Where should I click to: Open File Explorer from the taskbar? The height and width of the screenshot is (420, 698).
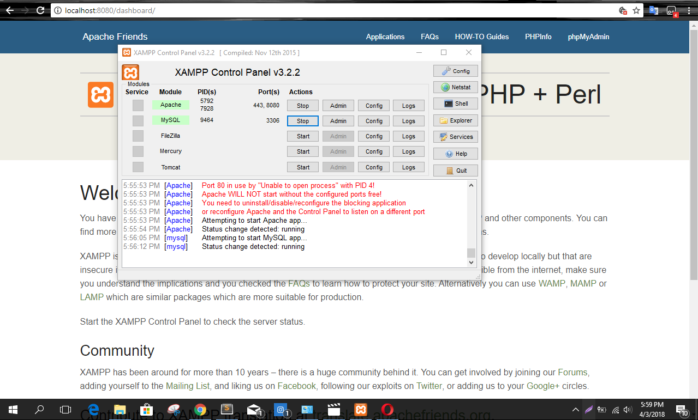pyautogui.click(x=120, y=409)
